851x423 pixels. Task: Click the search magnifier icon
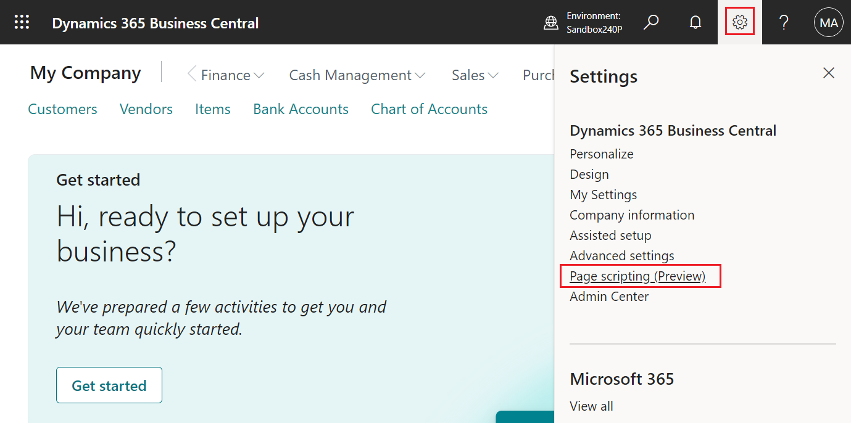(x=651, y=22)
